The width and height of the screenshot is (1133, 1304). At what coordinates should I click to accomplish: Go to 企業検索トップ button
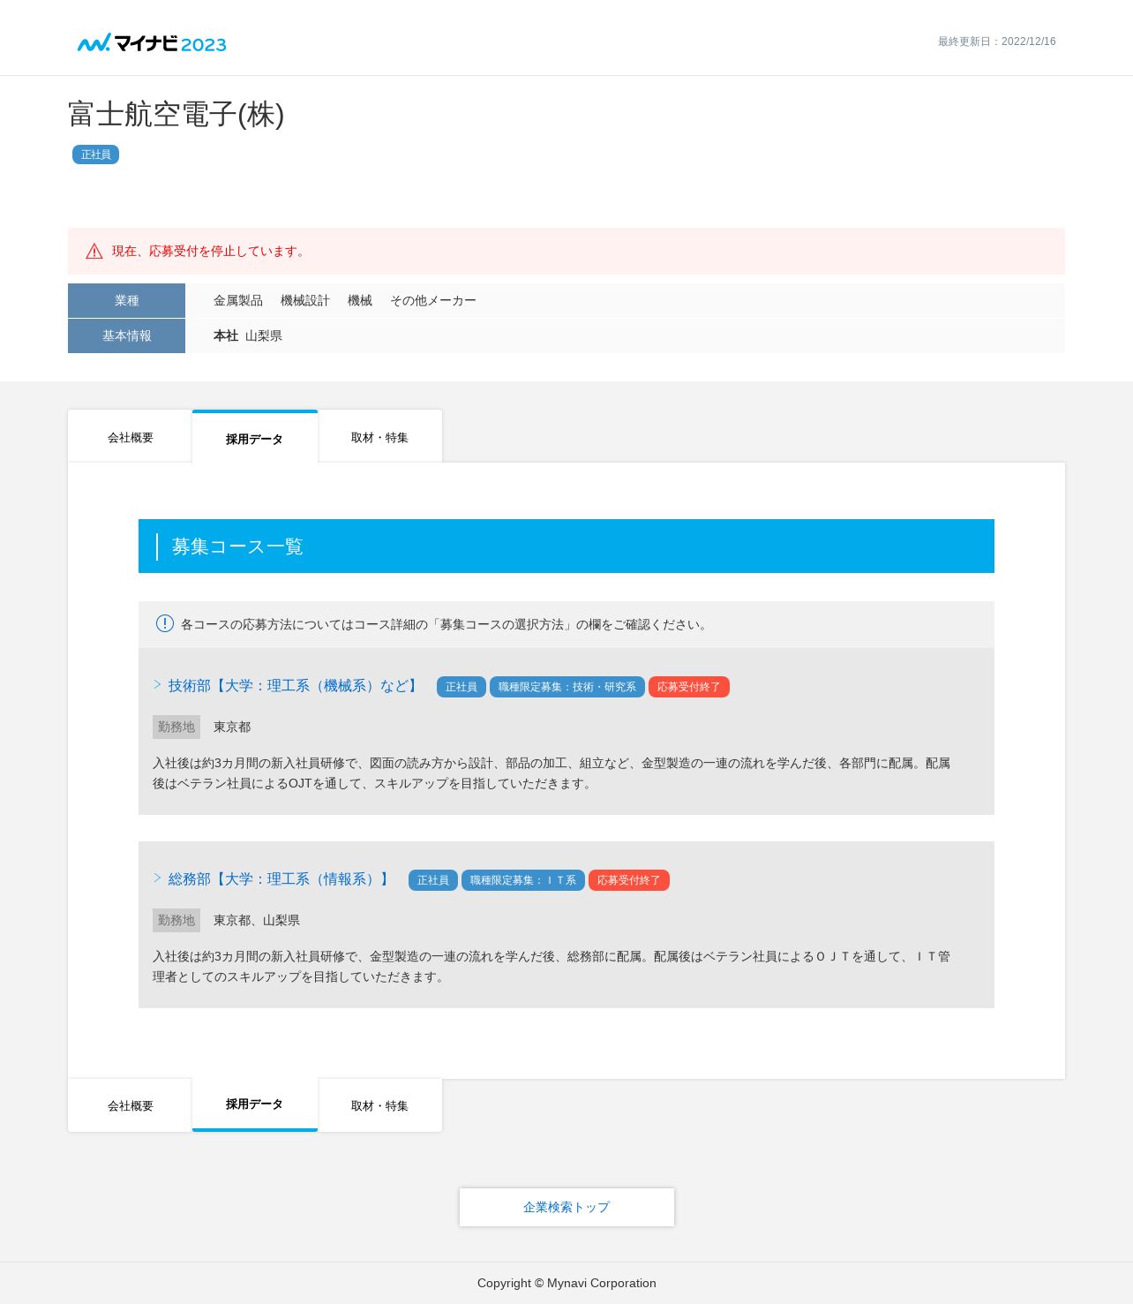click(566, 1207)
